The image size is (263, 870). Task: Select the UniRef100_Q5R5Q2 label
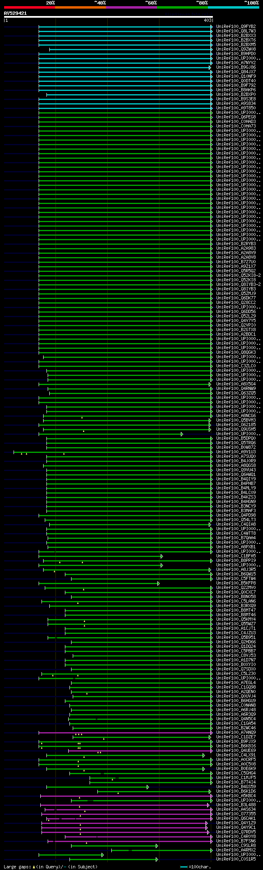pos(236,271)
